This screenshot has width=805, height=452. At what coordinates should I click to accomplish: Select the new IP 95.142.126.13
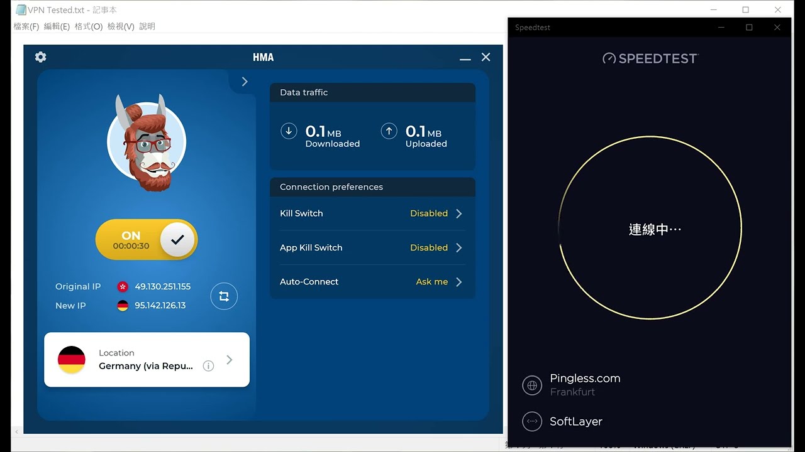(x=160, y=306)
